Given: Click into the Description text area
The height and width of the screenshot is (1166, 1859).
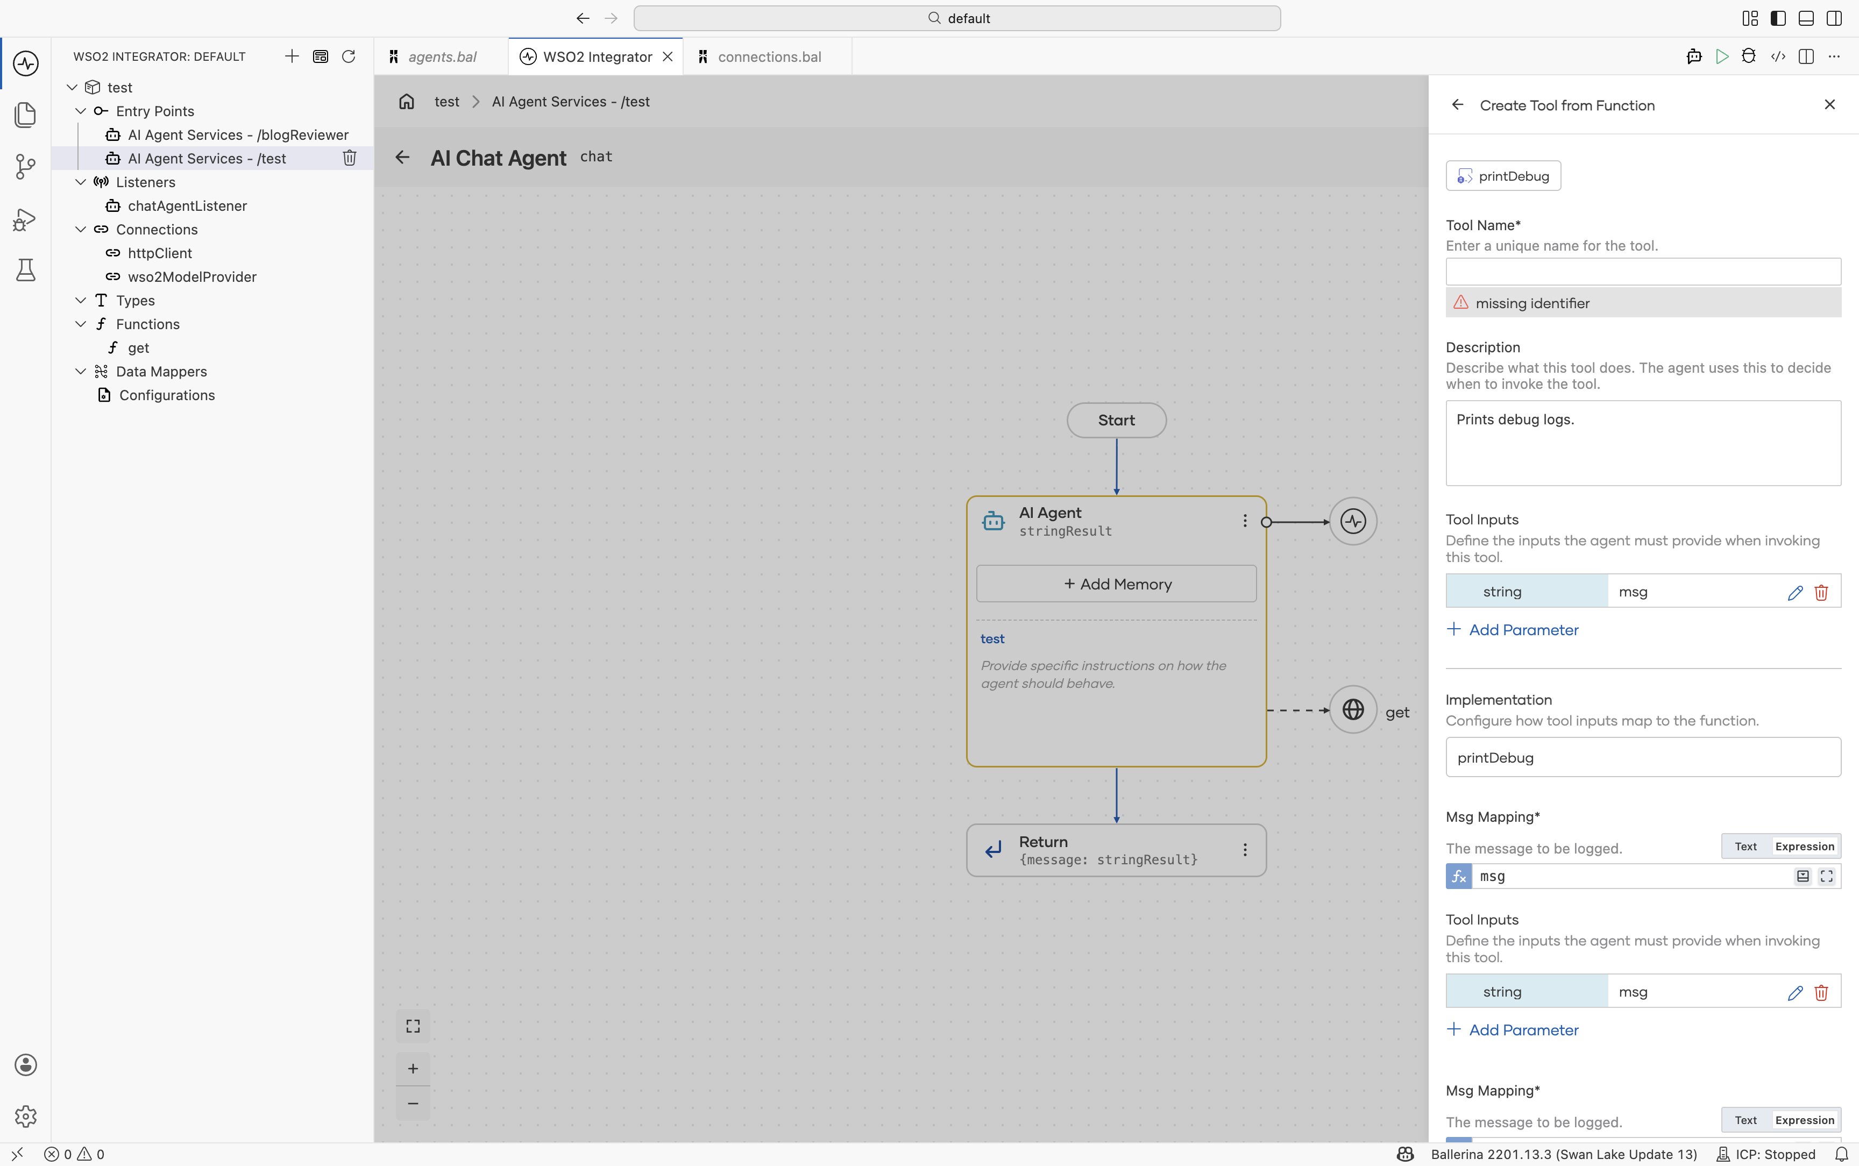Looking at the screenshot, I should pyautogui.click(x=1643, y=443).
